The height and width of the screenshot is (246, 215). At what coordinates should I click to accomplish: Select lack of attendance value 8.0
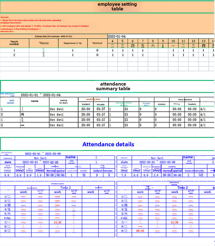pyautogui.click(x=7, y=175)
